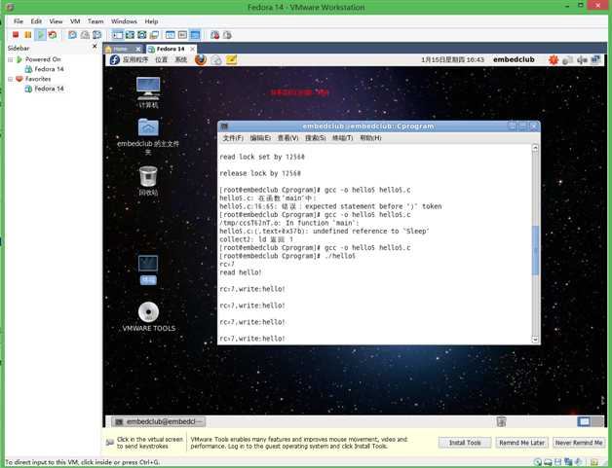Viewport: 612px width, 468px height.
Task: Open the 位置 Places menu
Action: (x=161, y=59)
